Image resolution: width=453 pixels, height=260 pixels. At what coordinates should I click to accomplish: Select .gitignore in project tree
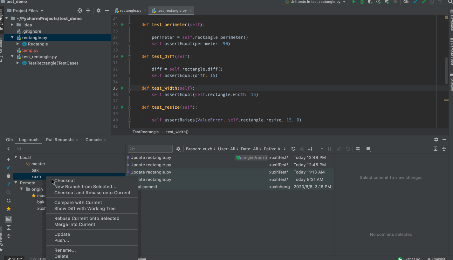tap(31, 31)
